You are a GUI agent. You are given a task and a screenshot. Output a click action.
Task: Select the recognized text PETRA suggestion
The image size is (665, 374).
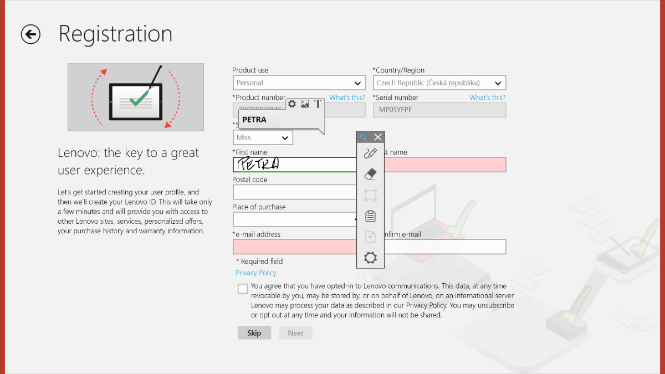point(254,120)
